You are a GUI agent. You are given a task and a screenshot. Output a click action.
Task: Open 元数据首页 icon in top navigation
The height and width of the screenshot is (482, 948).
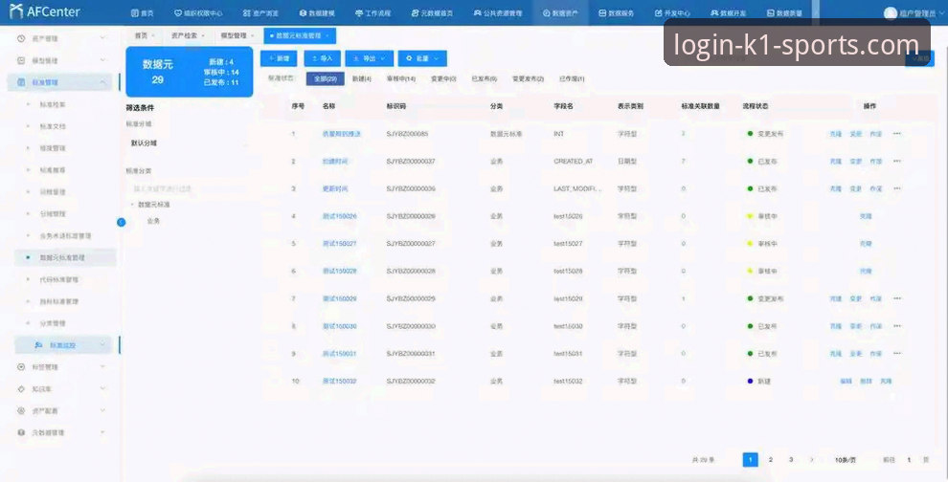coord(415,12)
